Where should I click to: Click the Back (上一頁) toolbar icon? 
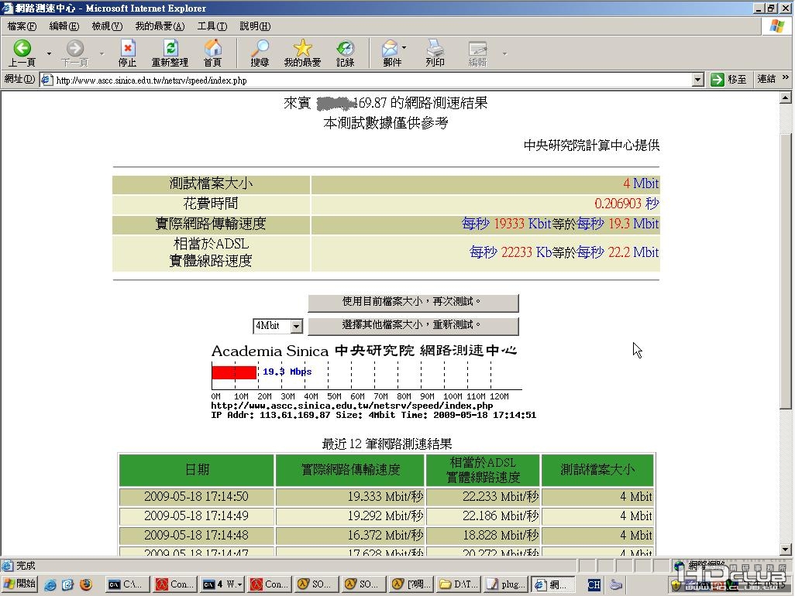[x=22, y=53]
